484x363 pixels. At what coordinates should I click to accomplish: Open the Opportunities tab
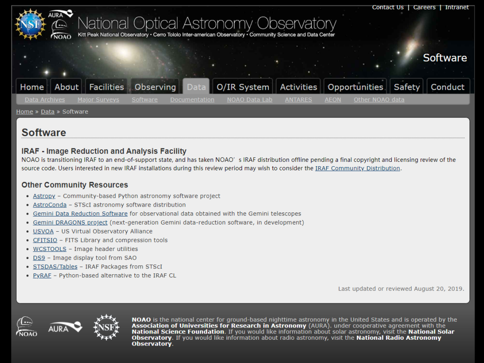click(355, 87)
